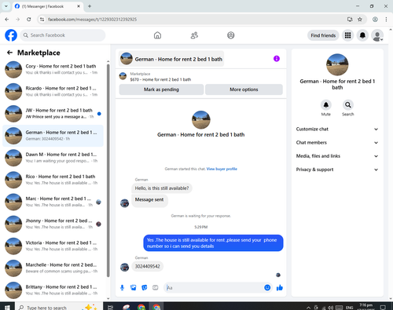Open unread JW Home for rent conversation
Screen dimensions: 393x310
tap(53, 114)
